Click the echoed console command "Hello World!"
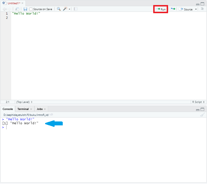Screen dimensions: 207x184 20,119
